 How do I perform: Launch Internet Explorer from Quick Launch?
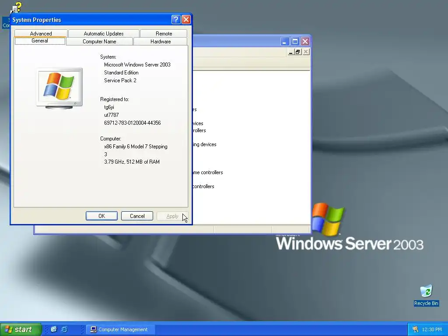[x=65, y=329]
